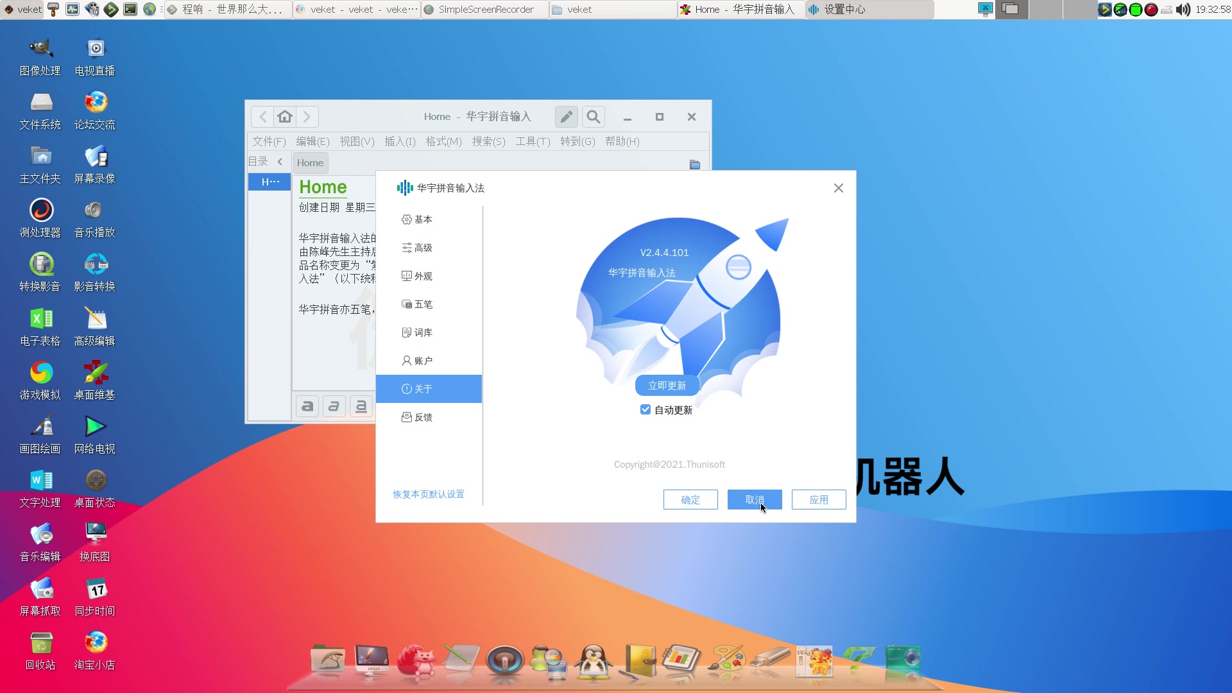The width and height of the screenshot is (1232, 693).
Task: Open the 工具(T) menu
Action: (x=533, y=141)
